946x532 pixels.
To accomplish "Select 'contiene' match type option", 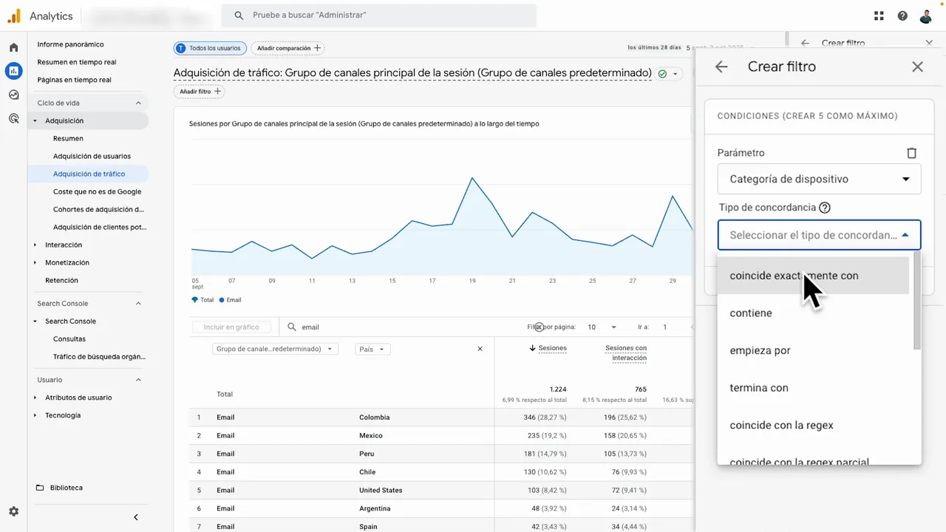I will point(751,313).
